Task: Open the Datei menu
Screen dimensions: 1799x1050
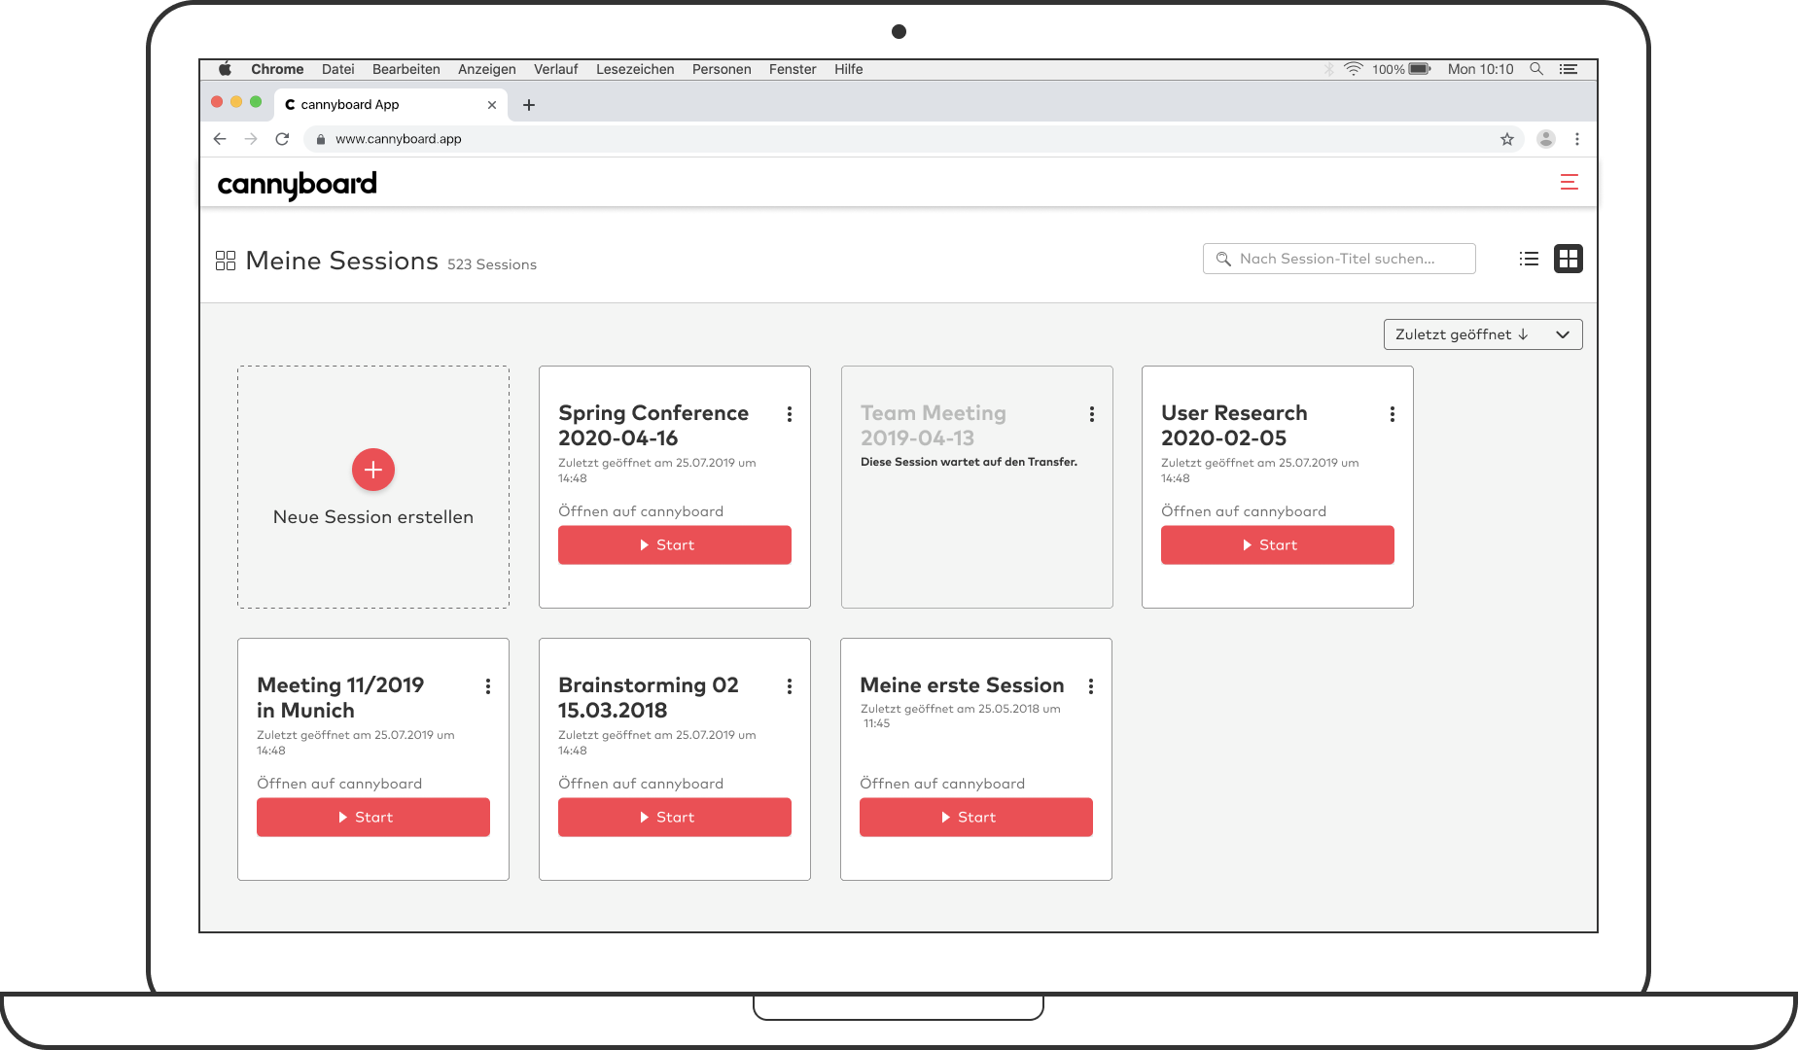Action: point(338,69)
